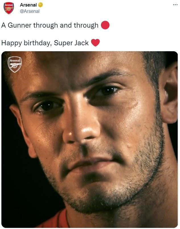Click the Arsenal crest watermark on the video

tap(15, 64)
